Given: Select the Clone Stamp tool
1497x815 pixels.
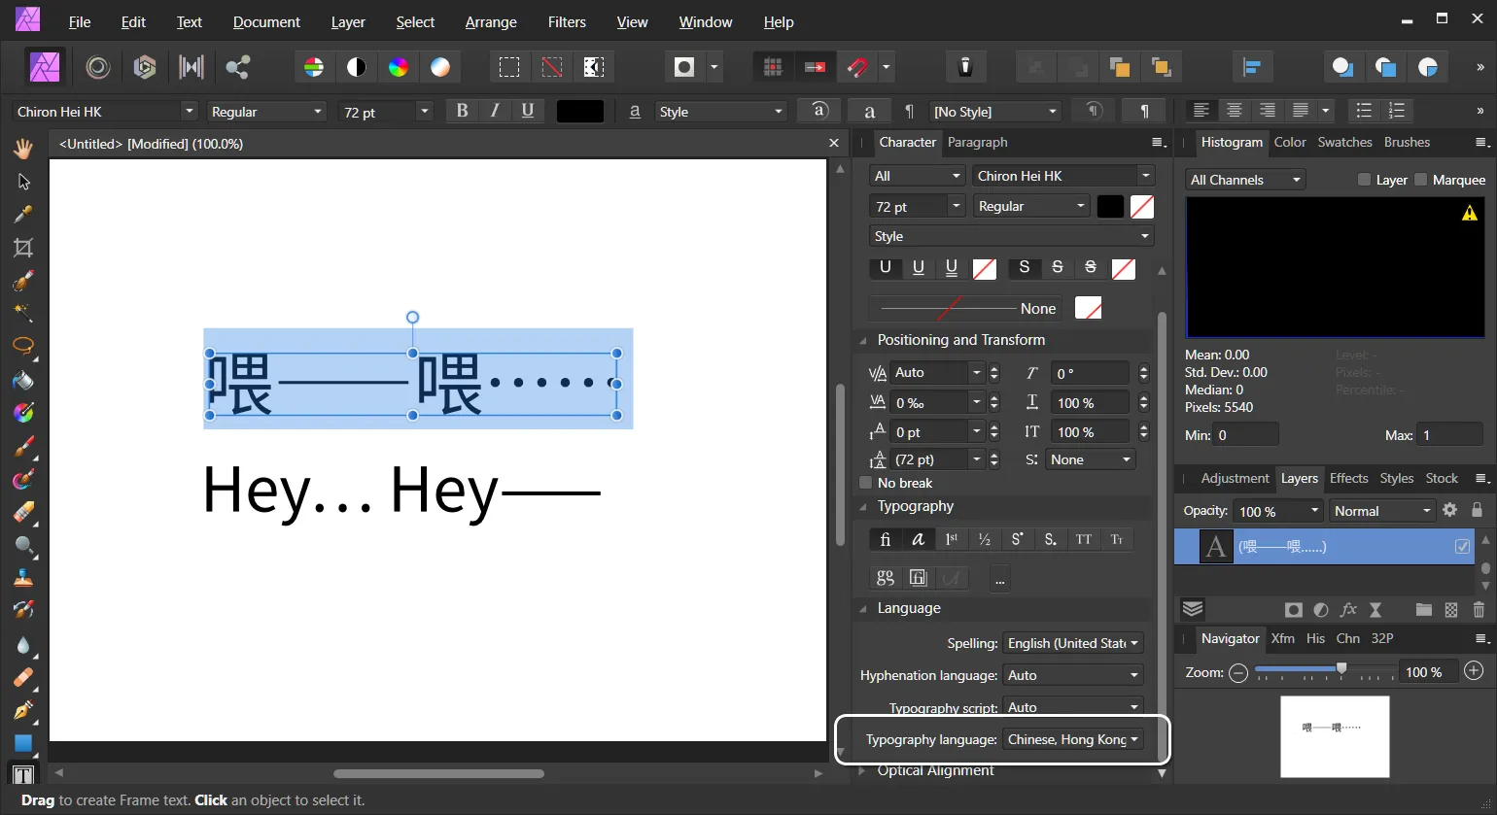Looking at the screenshot, I should [x=23, y=579].
